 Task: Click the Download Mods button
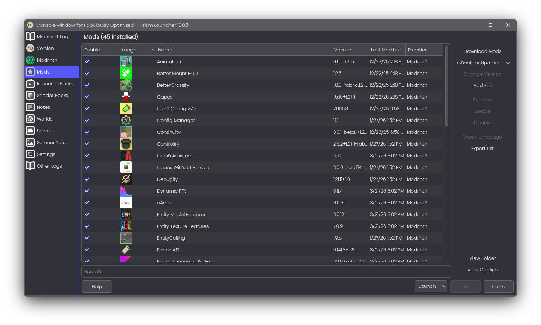click(x=482, y=51)
